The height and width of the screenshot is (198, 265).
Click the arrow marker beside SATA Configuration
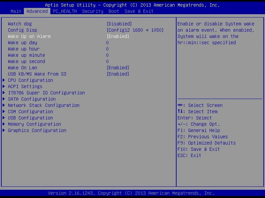(x=4, y=99)
